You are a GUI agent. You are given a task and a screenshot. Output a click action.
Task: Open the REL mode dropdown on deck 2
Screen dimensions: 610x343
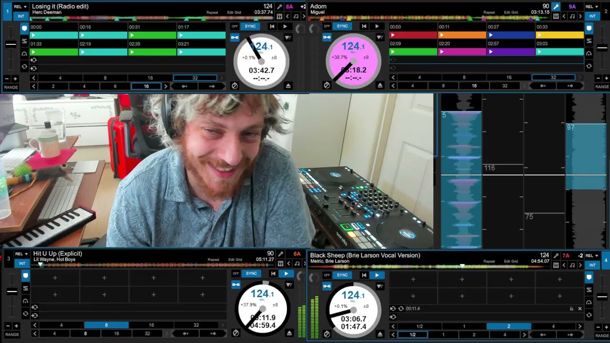coord(592,7)
